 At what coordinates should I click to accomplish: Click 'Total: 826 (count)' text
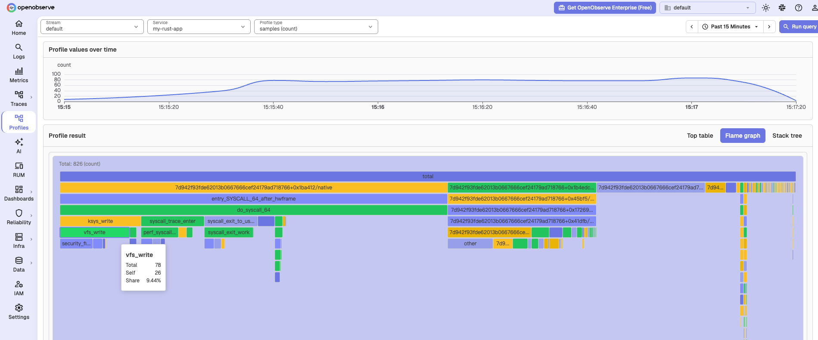(x=80, y=164)
